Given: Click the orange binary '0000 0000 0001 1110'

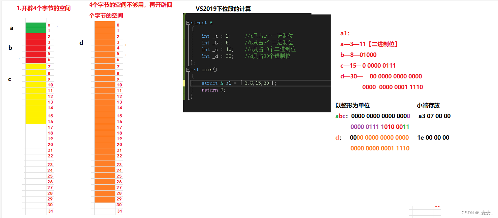Looking at the screenshot, I should tap(380, 148).
